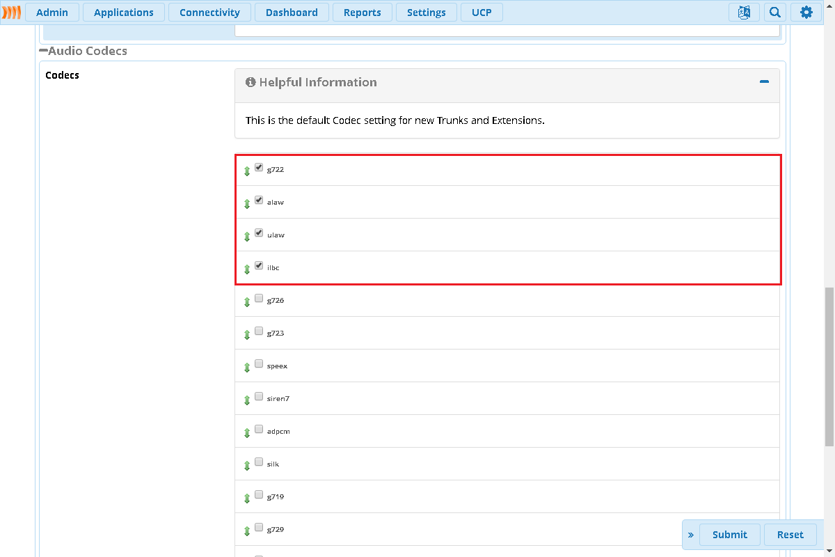Open the Reports menu
Screen dimensions: 835x557
[x=362, y=13]
